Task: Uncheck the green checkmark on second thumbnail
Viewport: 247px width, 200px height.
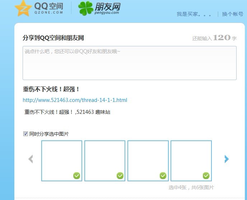Action: (x=120, y=176)
